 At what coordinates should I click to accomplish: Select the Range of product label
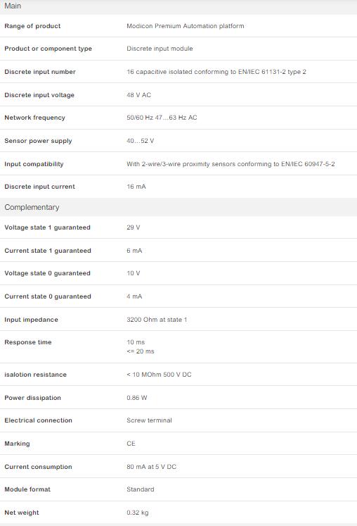click(x=32, y=26)
